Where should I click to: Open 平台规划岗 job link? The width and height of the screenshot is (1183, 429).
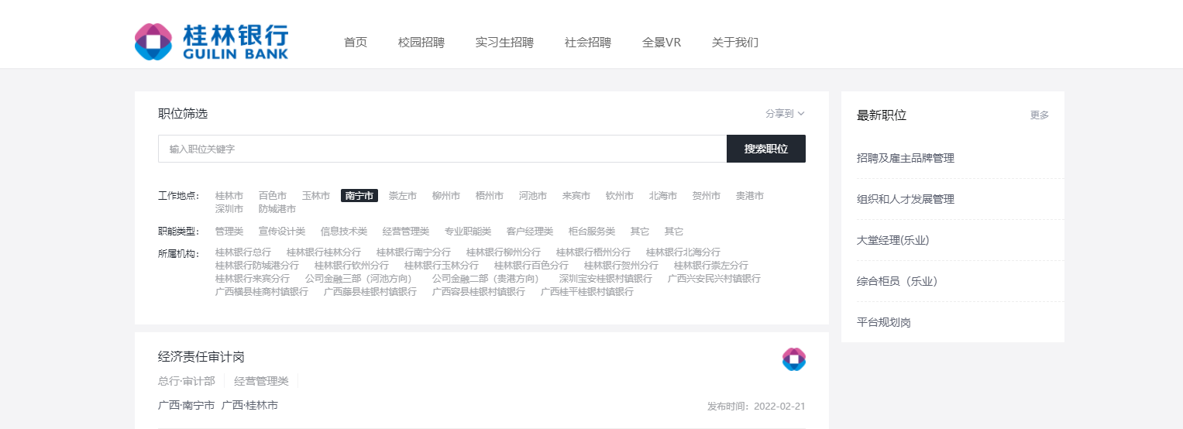click(884, 322)
